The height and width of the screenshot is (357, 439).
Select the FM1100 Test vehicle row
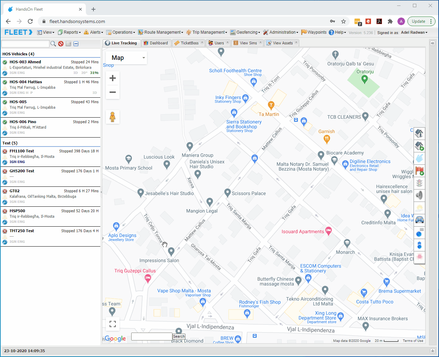coord(50,156)
